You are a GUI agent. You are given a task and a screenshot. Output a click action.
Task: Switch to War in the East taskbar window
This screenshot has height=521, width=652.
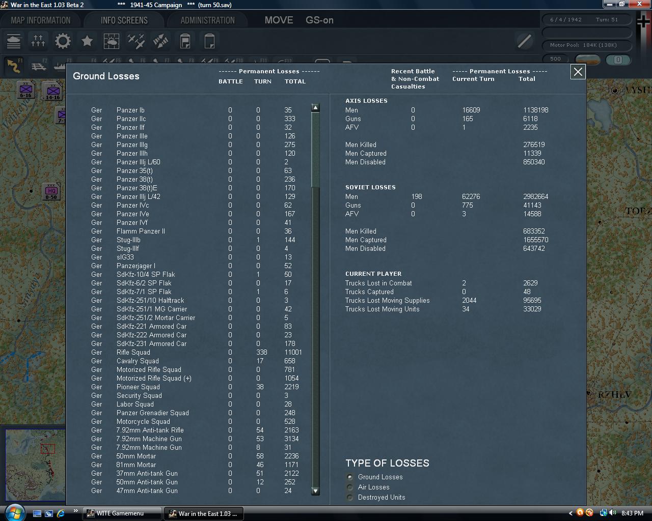tap(203, 513)
